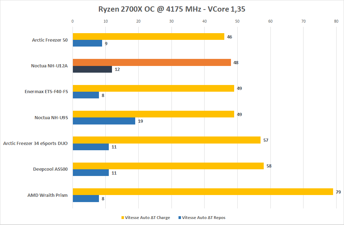This screenshot has width=344, height=225.
Task: Click the axis tick label '20'
Action: (138, 21)
